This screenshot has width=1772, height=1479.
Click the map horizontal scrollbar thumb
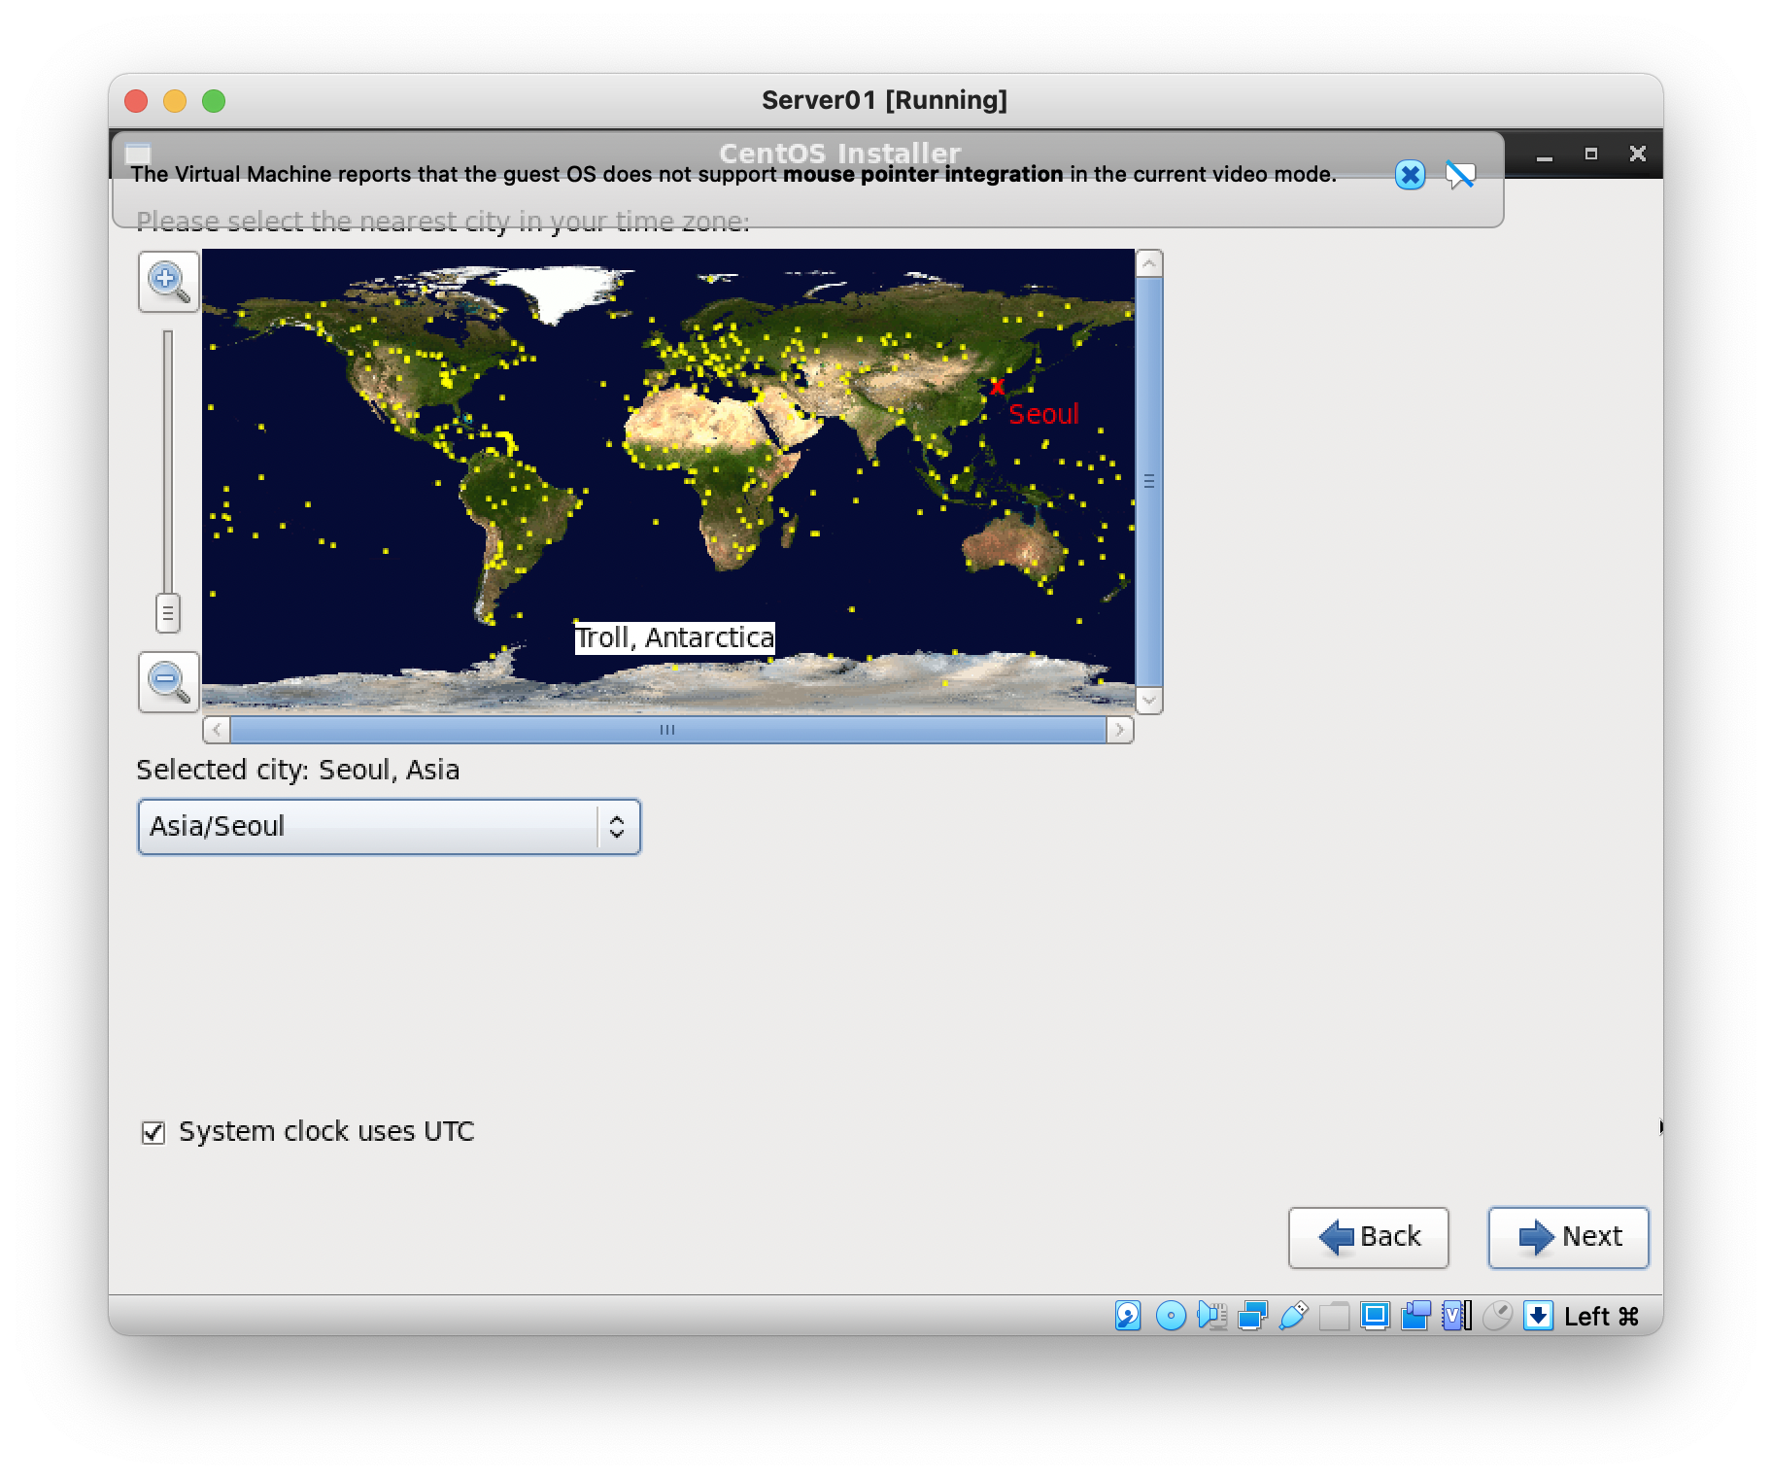coord(667,730)
